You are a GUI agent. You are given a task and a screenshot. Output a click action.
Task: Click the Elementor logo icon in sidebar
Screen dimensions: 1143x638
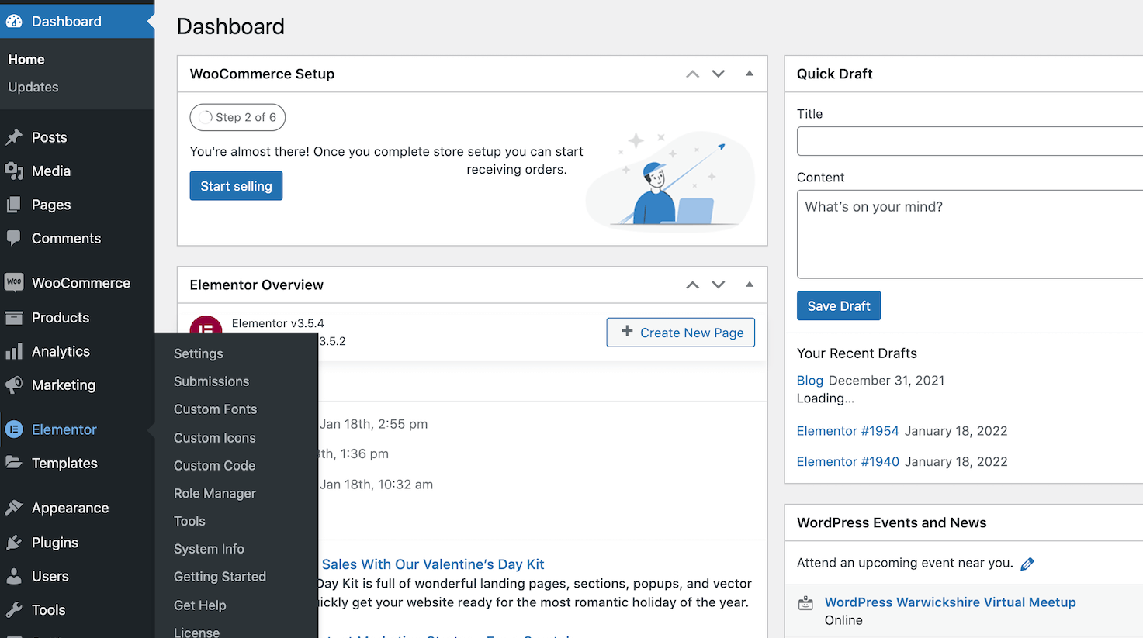click(x=14, y=429)
